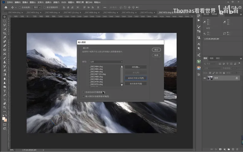This screenshot has height=152, width=243.
Task: Open the 图层 auto-select dropdown
Action: [x=37, y=7]
